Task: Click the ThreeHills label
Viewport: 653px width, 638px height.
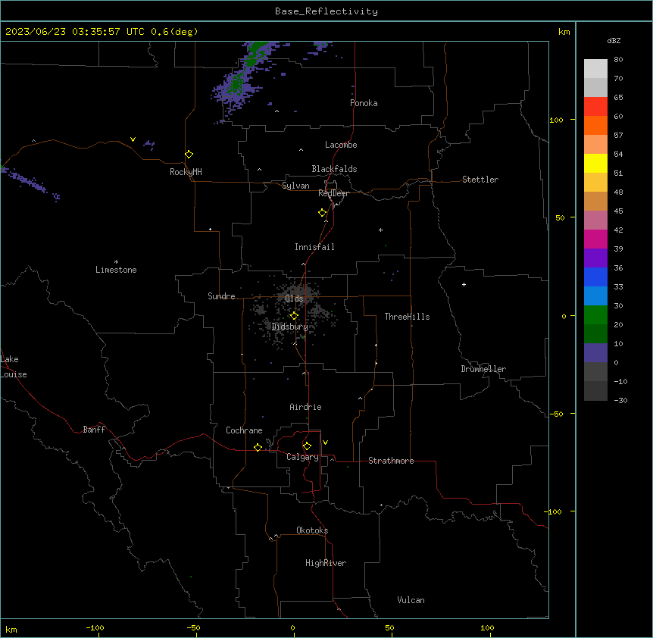Action: click(x=407, y=317)
